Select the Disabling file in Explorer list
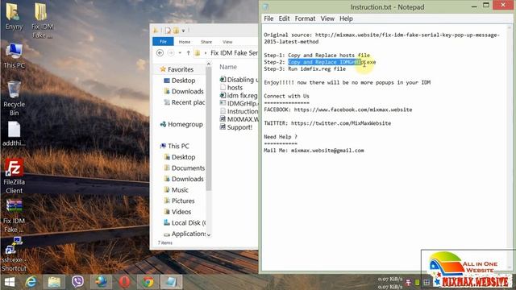The height and width of the screenshot is (290, 516). tap(239, 80)
